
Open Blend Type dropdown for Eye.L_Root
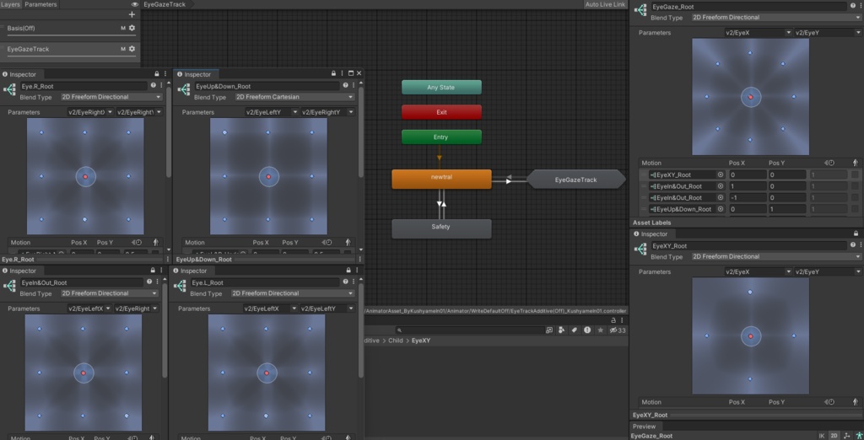(x=292, y=293)
